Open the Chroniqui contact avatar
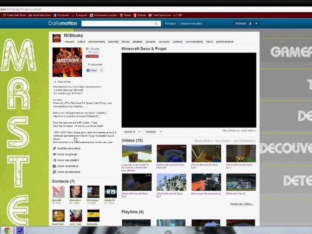Screen dimensions: 312x234 pyautogui.click(x=93, y=192)
